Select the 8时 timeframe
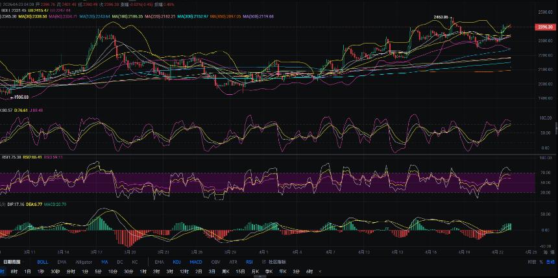 click(x=14, y=272)
